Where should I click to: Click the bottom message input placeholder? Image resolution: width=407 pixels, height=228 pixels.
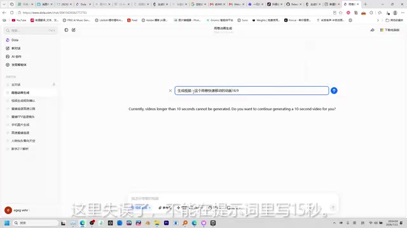pos(145,198)
